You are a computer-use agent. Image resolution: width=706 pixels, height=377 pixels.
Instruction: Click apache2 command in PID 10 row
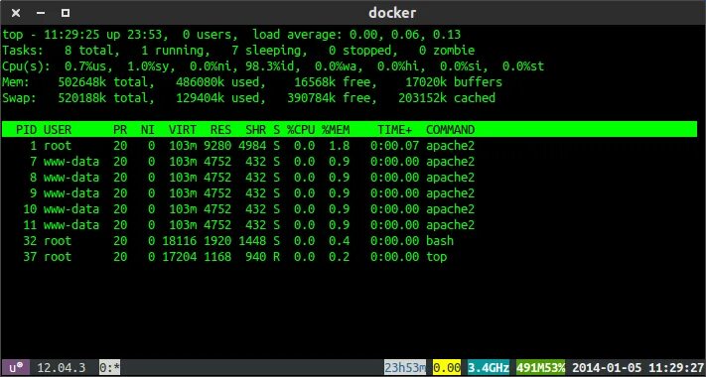click(450, 209)
